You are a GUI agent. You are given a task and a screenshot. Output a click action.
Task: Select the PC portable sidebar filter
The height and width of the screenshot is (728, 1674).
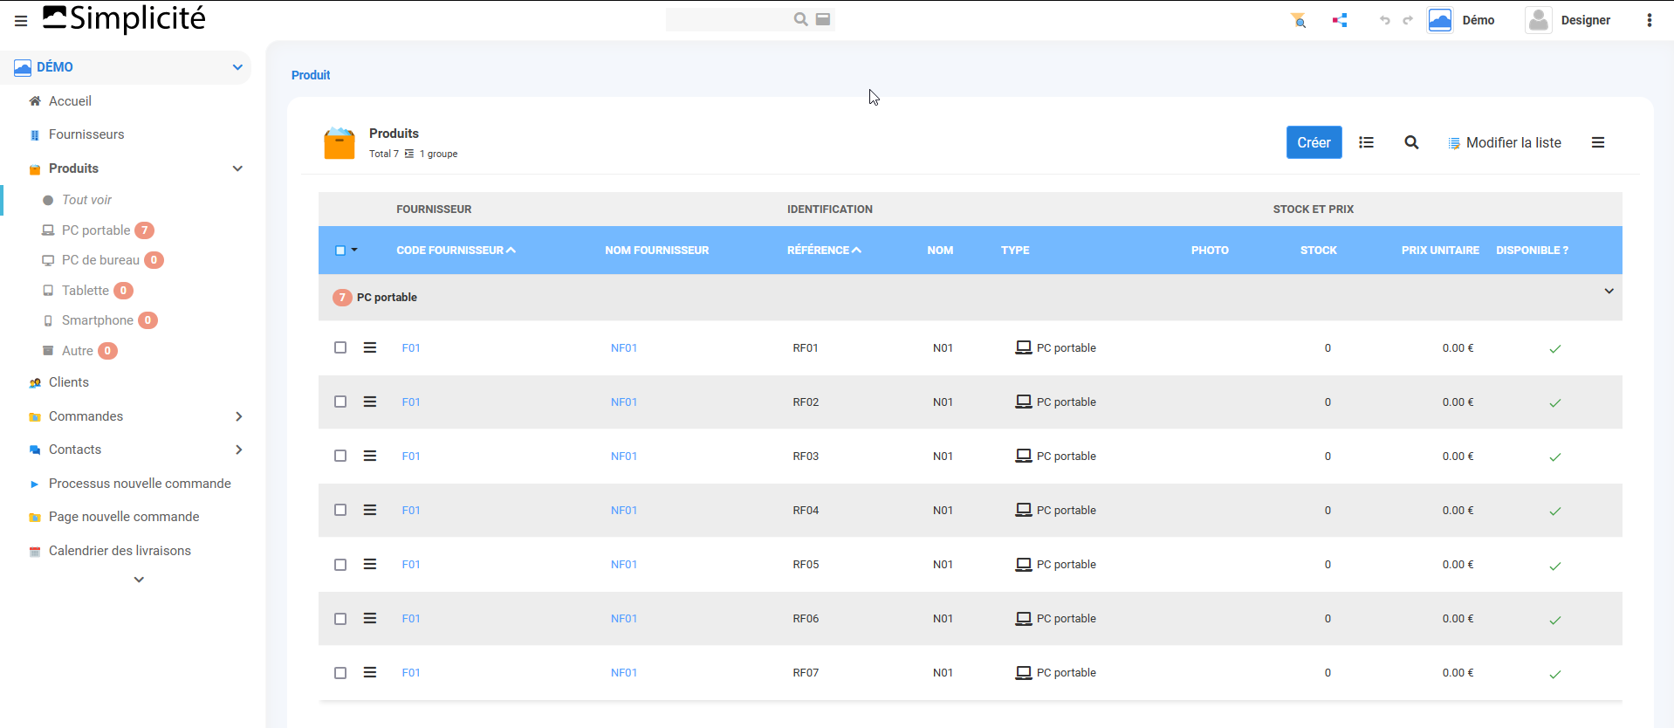click(96, 230)
